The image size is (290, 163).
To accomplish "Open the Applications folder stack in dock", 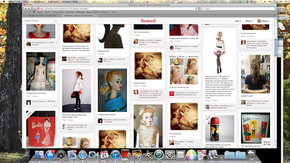I will (x=229, y=155).
